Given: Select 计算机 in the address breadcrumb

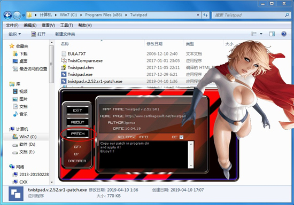Looking at the screenshot, I should click(x=45, y=15).
